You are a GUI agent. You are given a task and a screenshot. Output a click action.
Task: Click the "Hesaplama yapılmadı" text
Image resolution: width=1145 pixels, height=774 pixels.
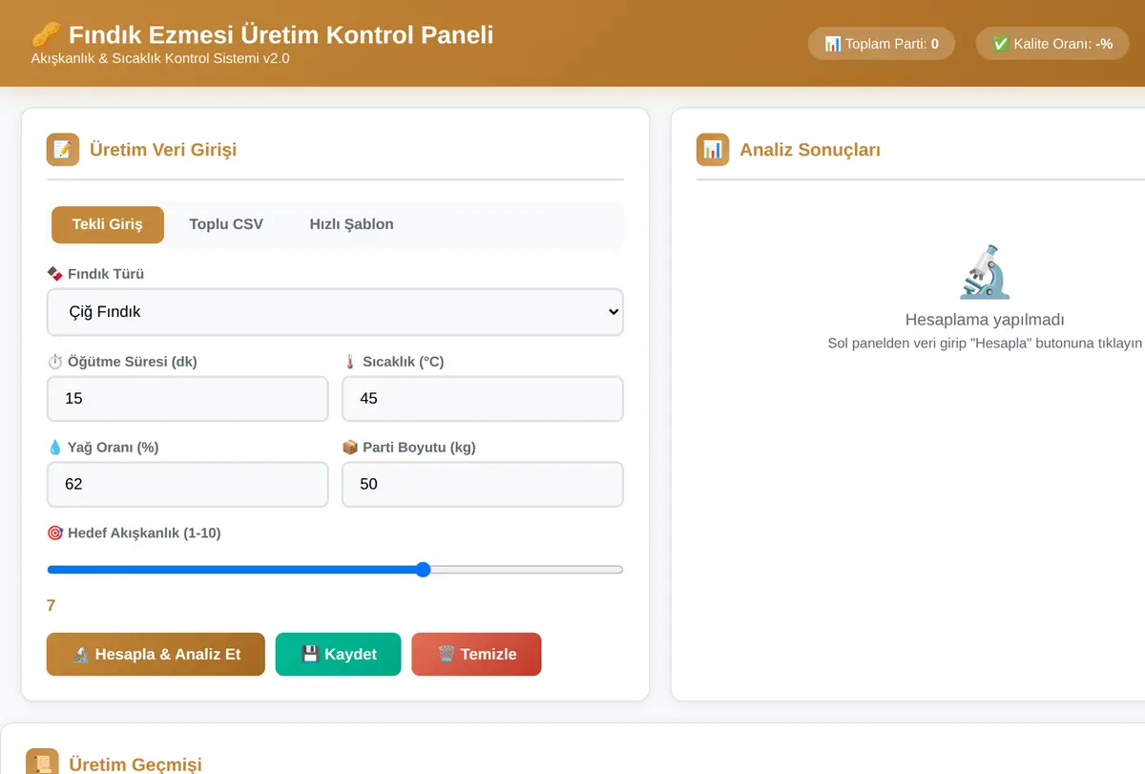985,321
